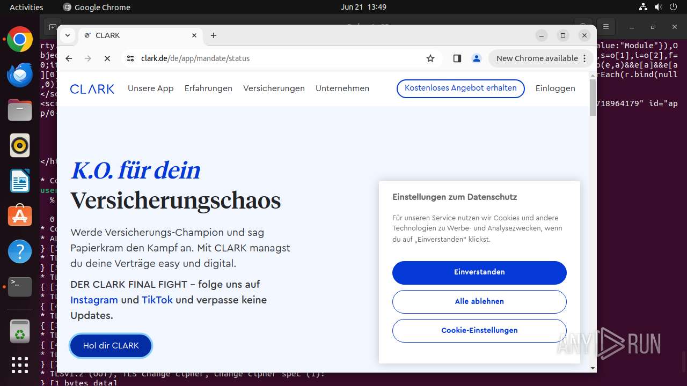The width and height of the screenshot is (687, 386).
Task: Click the volume icon in the top bar
Action: pos(658,7)
